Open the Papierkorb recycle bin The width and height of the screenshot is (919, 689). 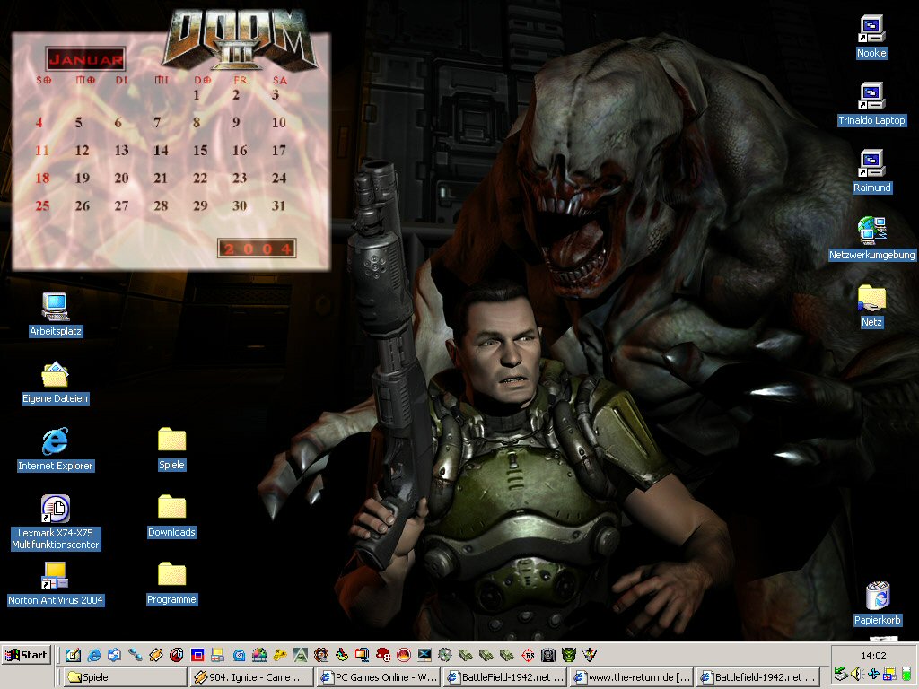pyautogui.click(x=877, y=597)
